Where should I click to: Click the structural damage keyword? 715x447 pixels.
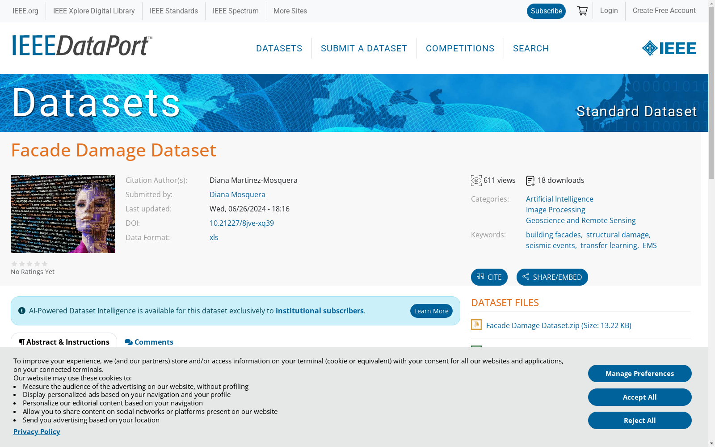[x=618, y=235]
